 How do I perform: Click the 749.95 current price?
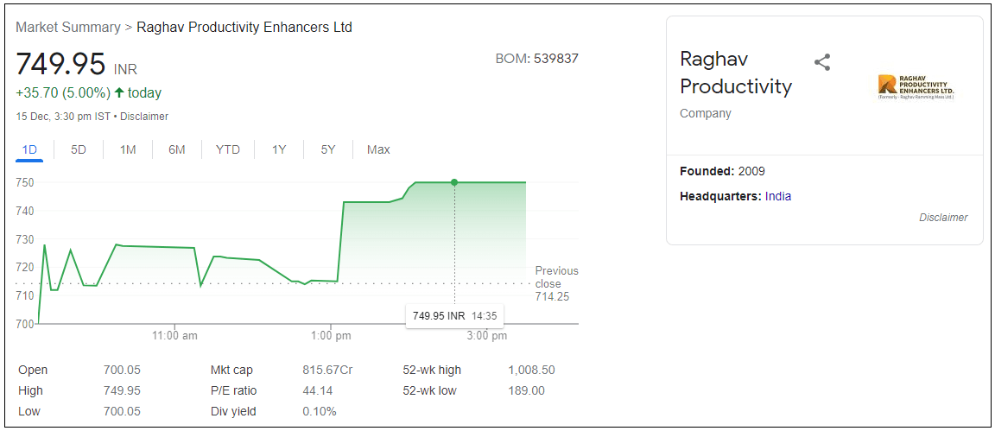coord(60,64)
